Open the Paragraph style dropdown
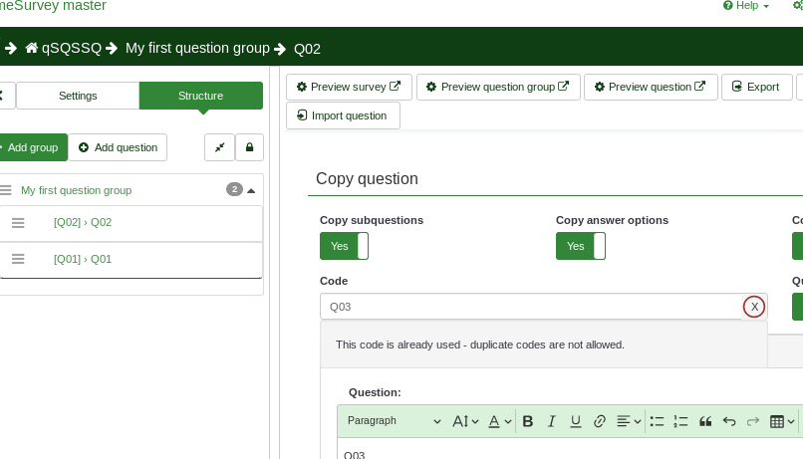This screenshot has height=459, width=803. [393, 421]
